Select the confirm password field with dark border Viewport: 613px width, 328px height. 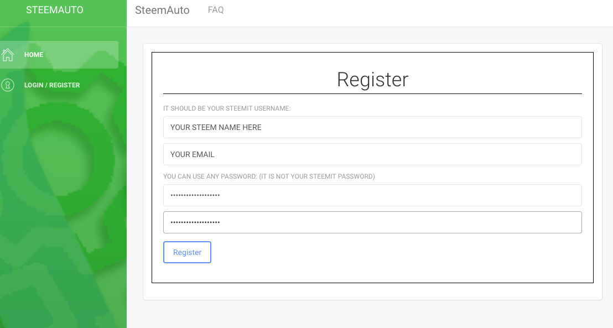pyautogui.click(x=372, y=222)
